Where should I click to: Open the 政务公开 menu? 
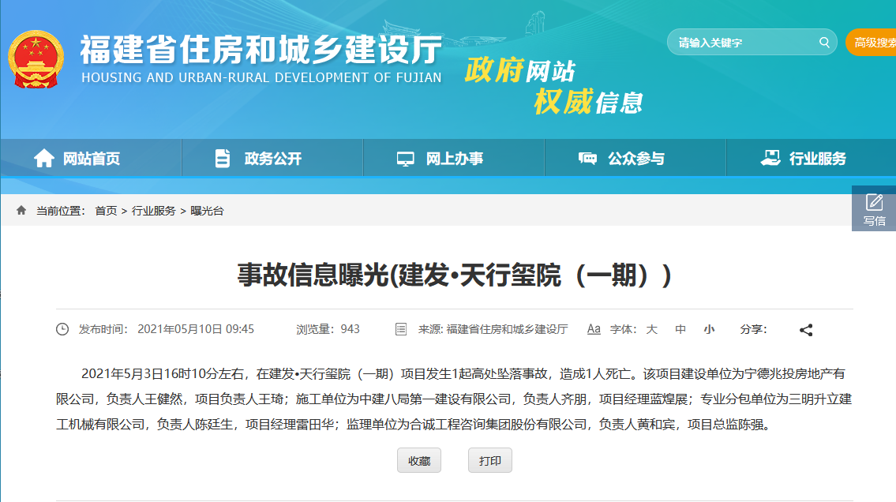(x=272, y=158)
